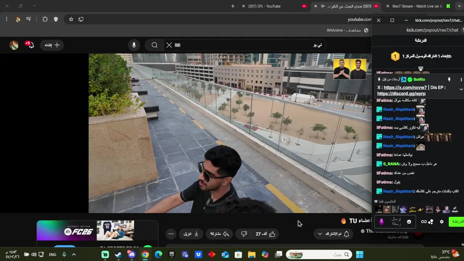
Task: Click YouTube search magnifier button
Action: (x=154, y=45)
